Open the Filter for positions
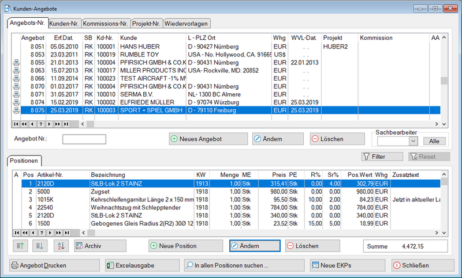 coord(381,156)
